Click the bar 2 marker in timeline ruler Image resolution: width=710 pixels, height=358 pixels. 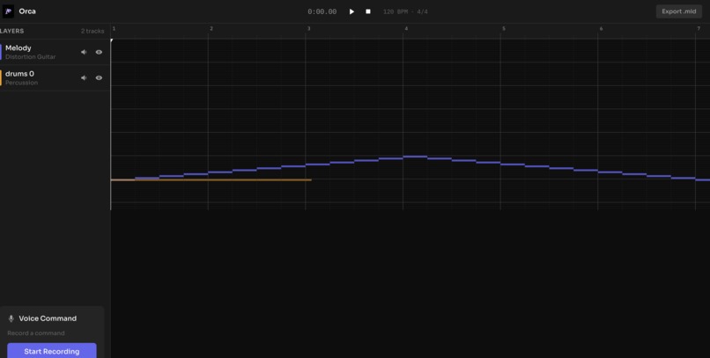point(211,28)
